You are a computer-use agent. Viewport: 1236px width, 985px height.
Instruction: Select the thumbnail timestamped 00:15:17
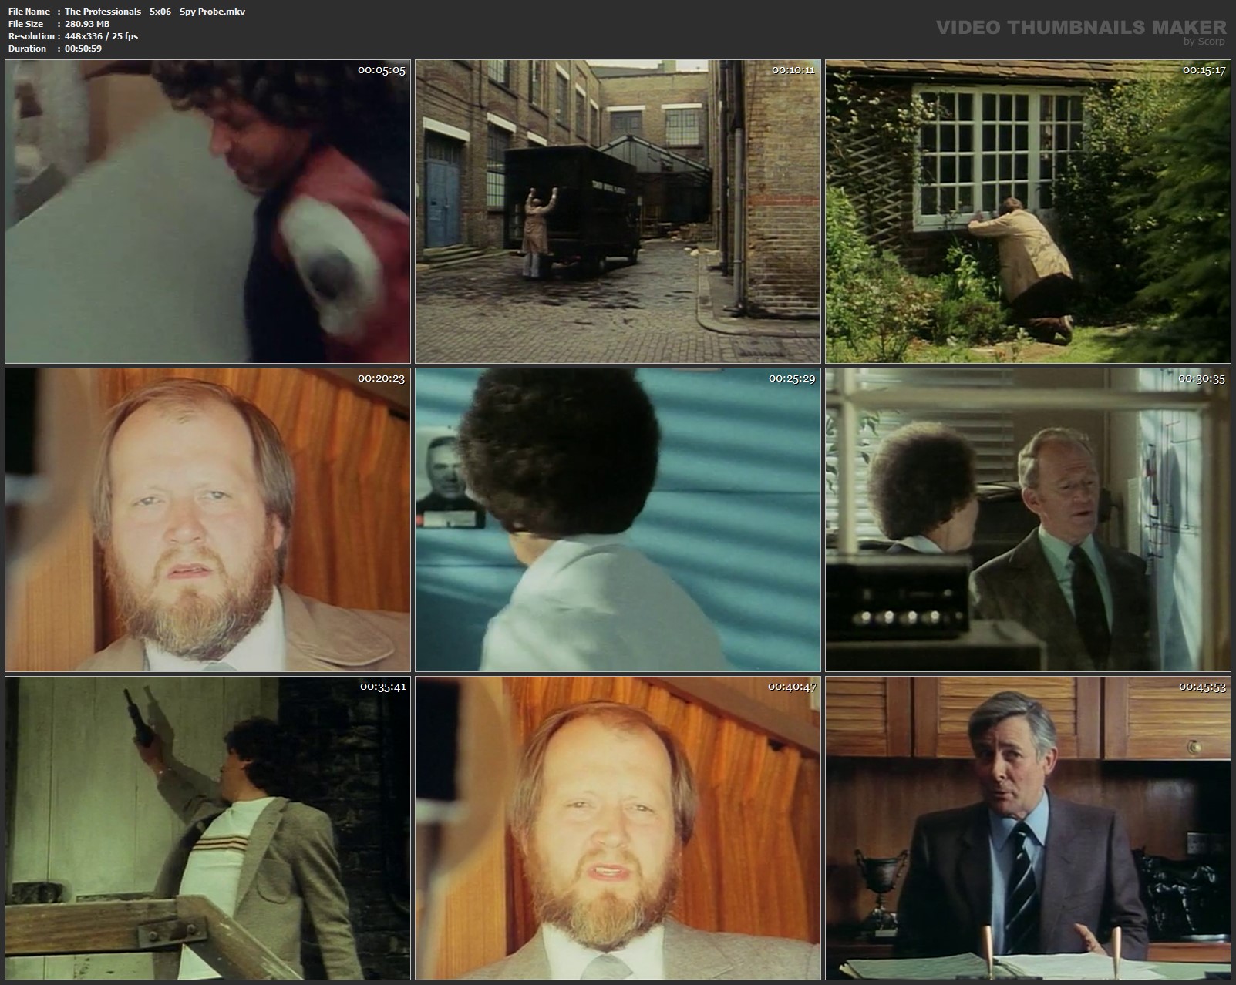(x=1028, y=211)
